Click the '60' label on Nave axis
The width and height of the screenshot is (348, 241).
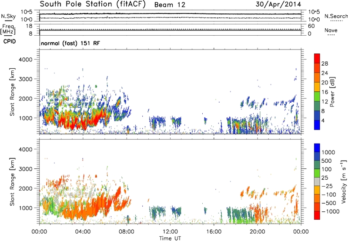tap(311, 26)
